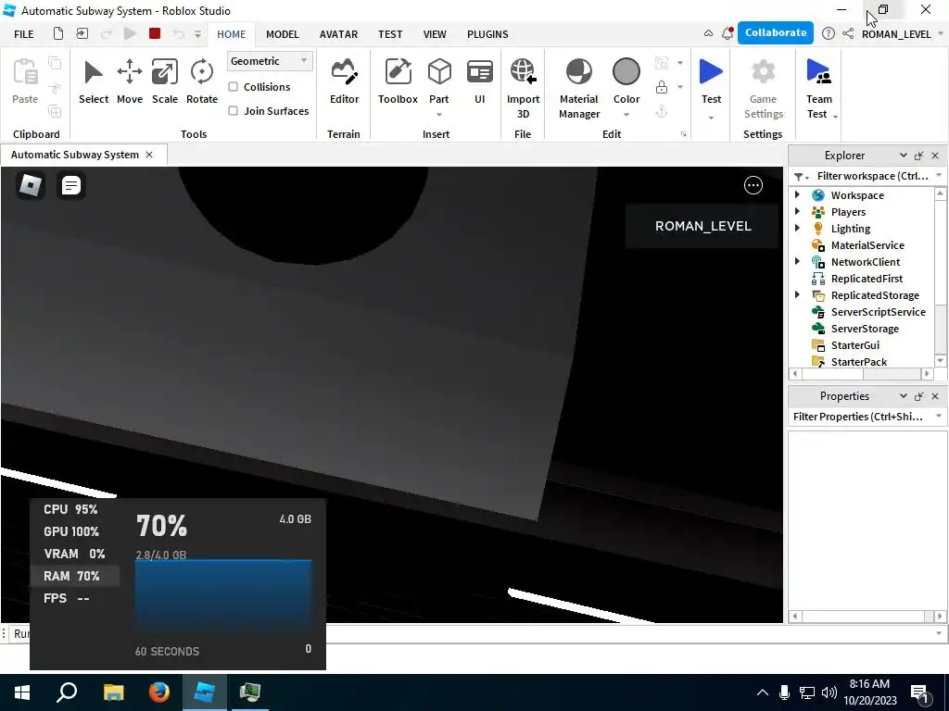Click the Explorer scroll-down arrow
The image size is (949, 711).
[940, 361]
